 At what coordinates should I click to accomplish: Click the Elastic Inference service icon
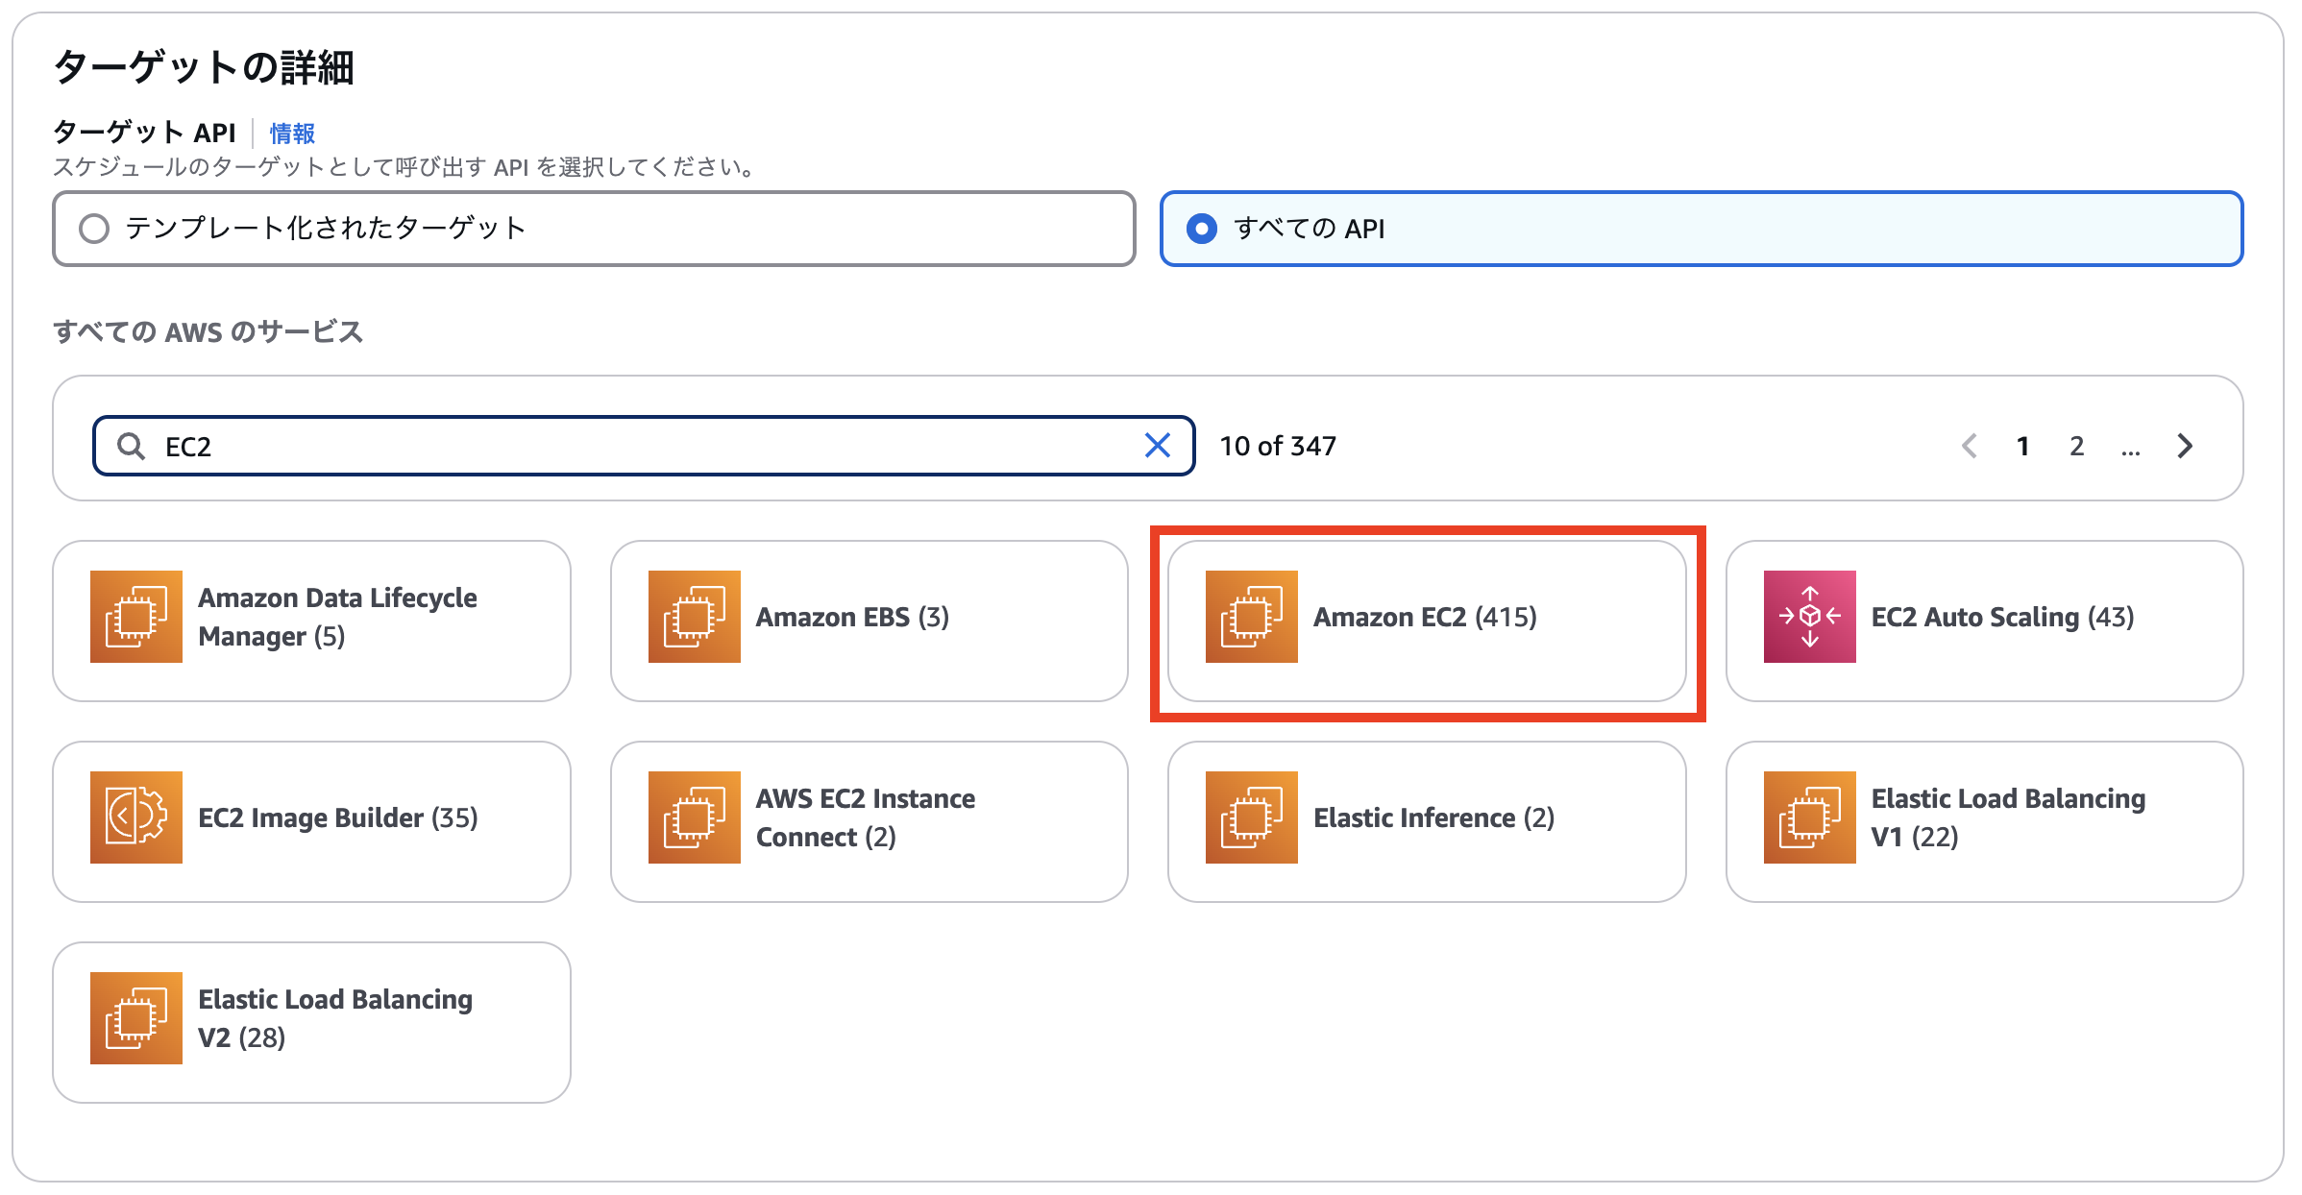(x=1252, y=817)
